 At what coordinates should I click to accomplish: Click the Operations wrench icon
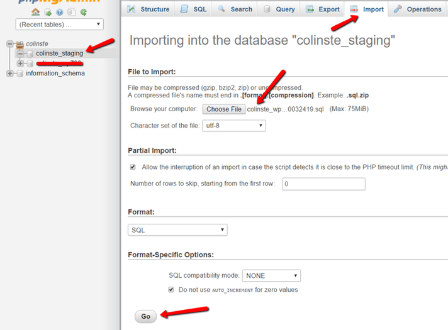pos(398,9)
